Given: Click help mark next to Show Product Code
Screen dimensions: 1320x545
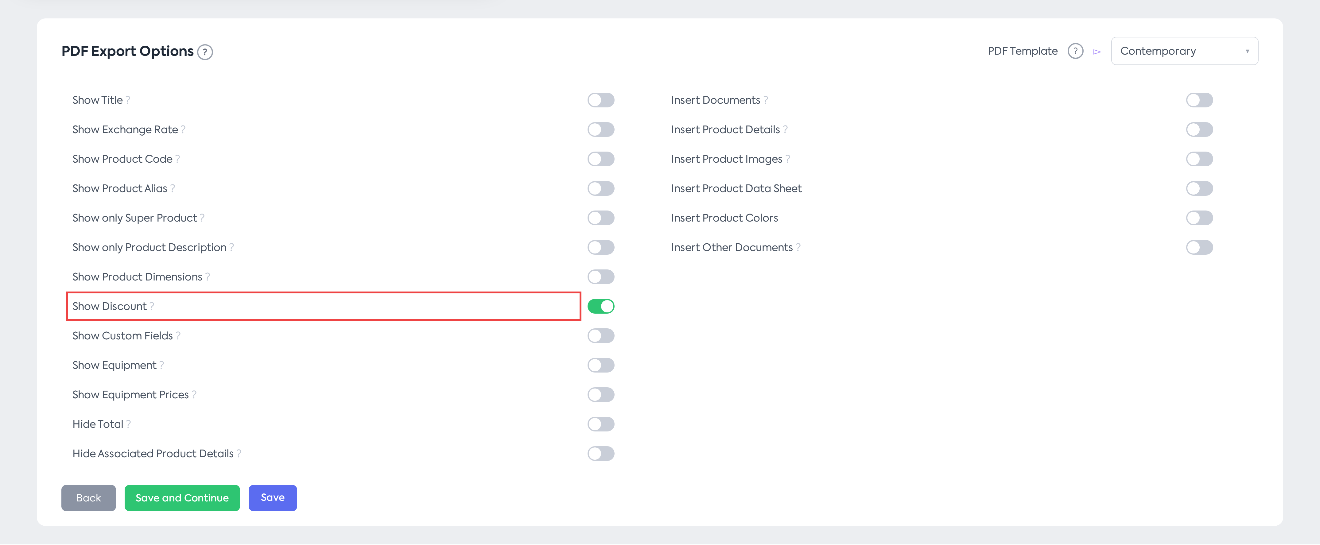Looking at the screenshot, I should pos(178,159).
